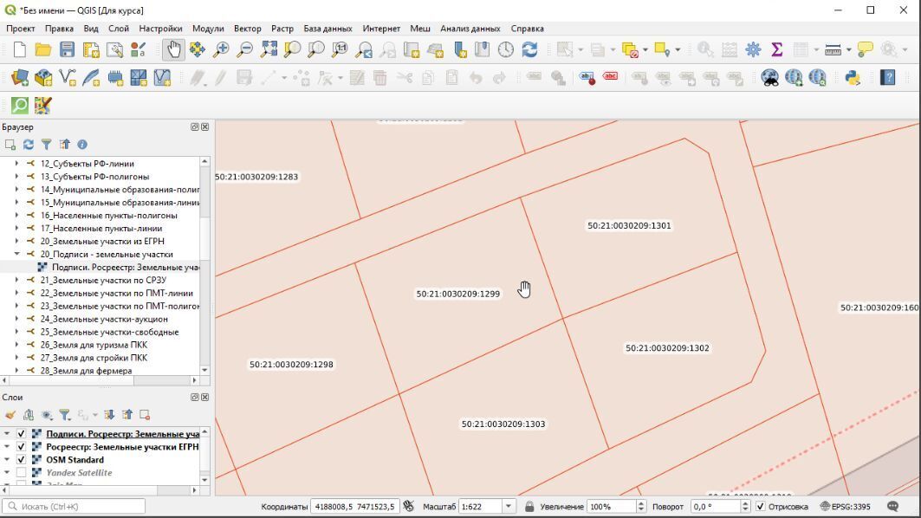Select 16_Населенные пункты-полигоны in browser
This screenshot has width=921, height=518.
[108, 216]
